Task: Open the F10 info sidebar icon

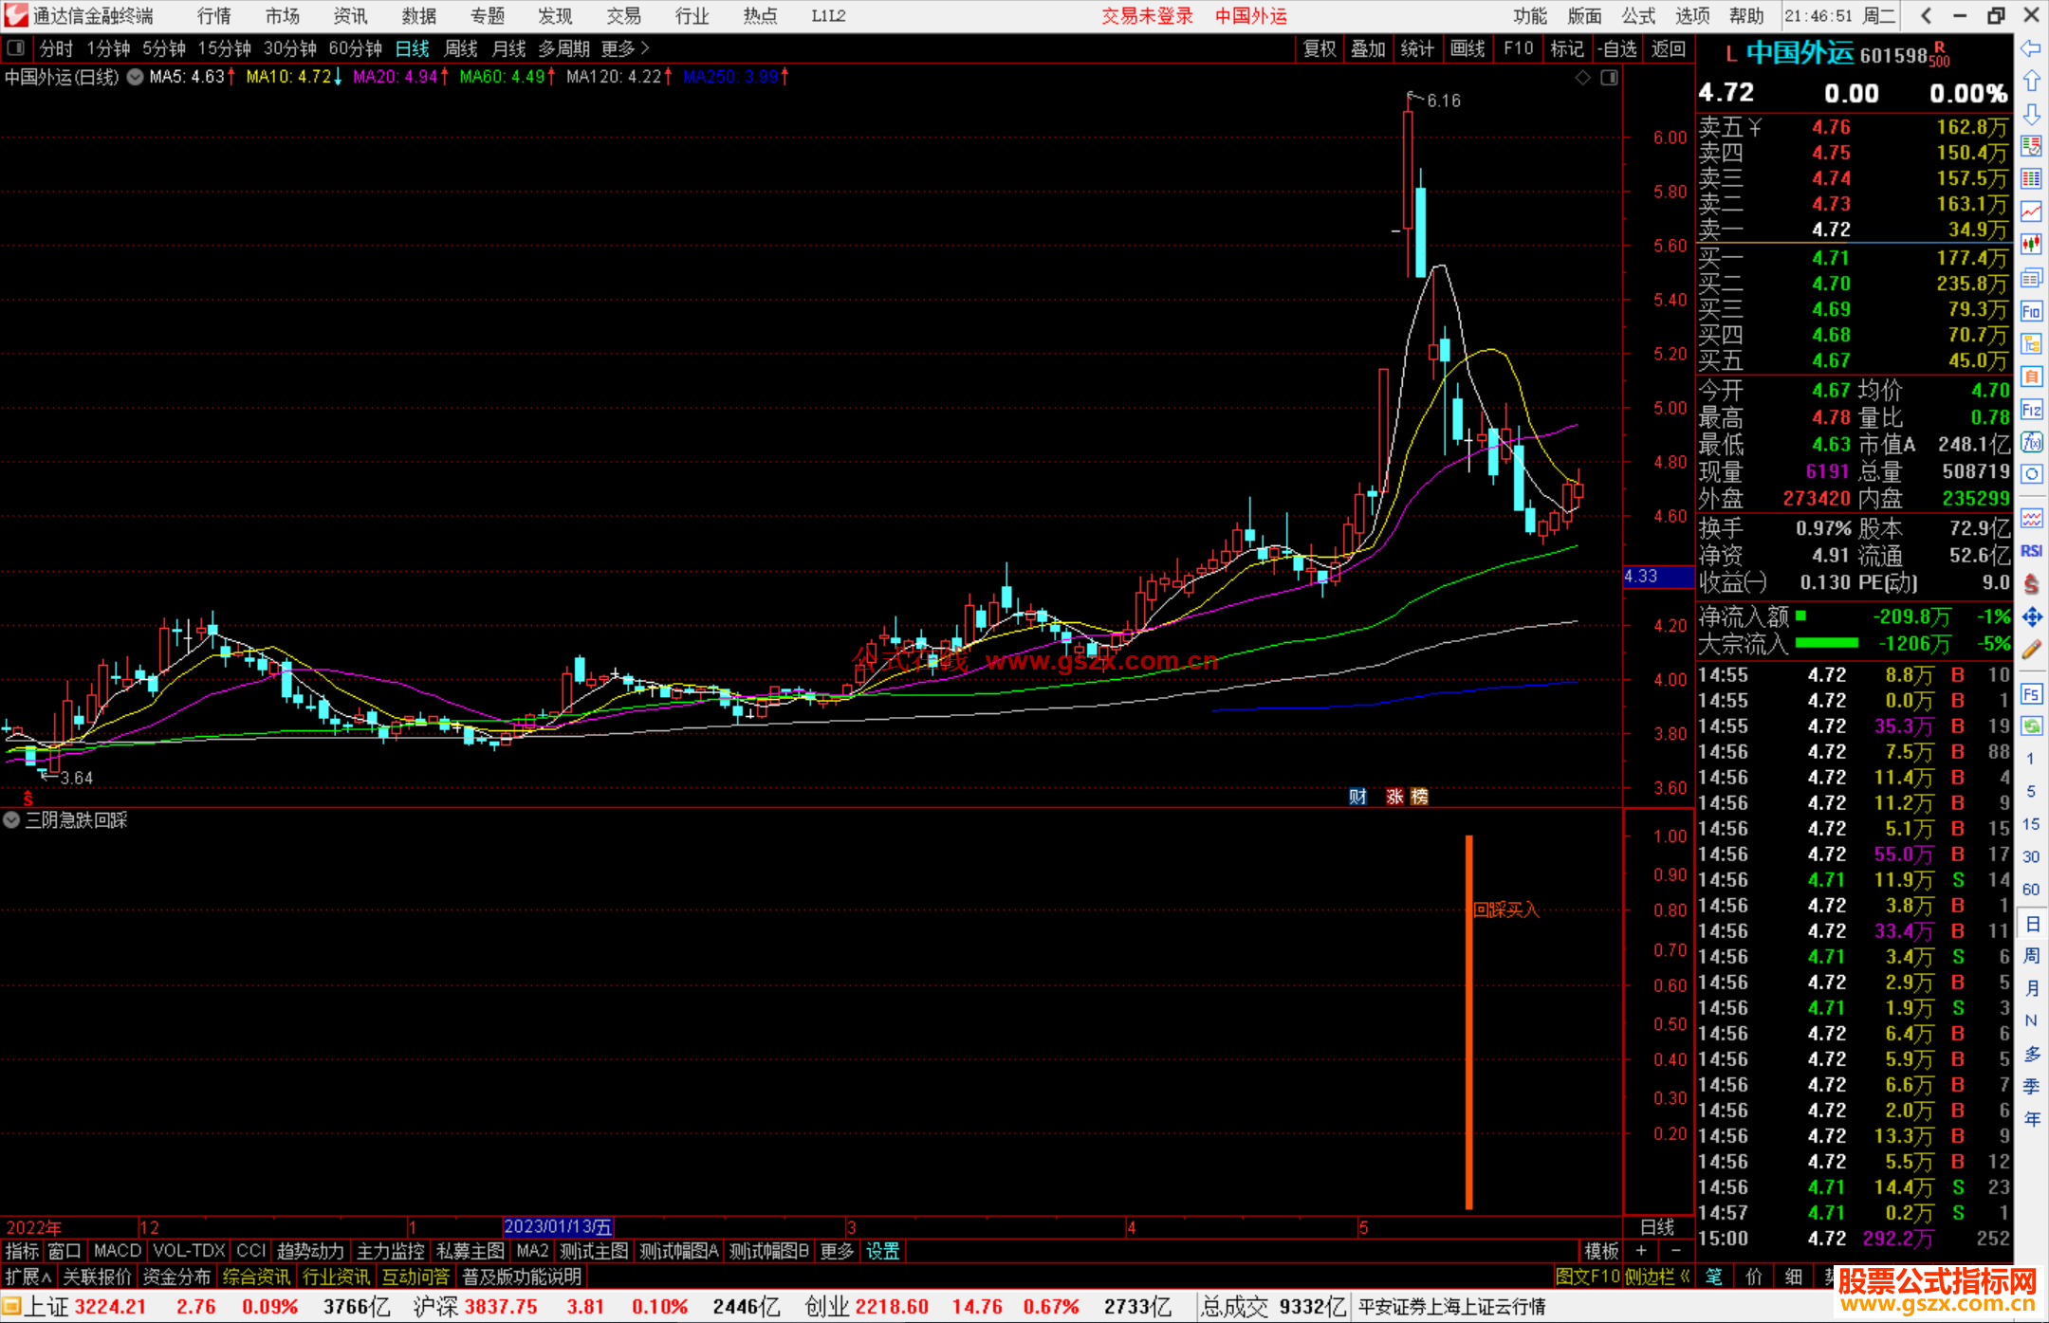Action: pyautogui.click(x=2031, y=311)
